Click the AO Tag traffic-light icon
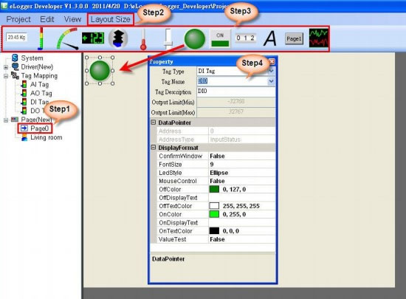Image resolution: width=406 pixels, height=299 pixels. [x=24, y=93]
